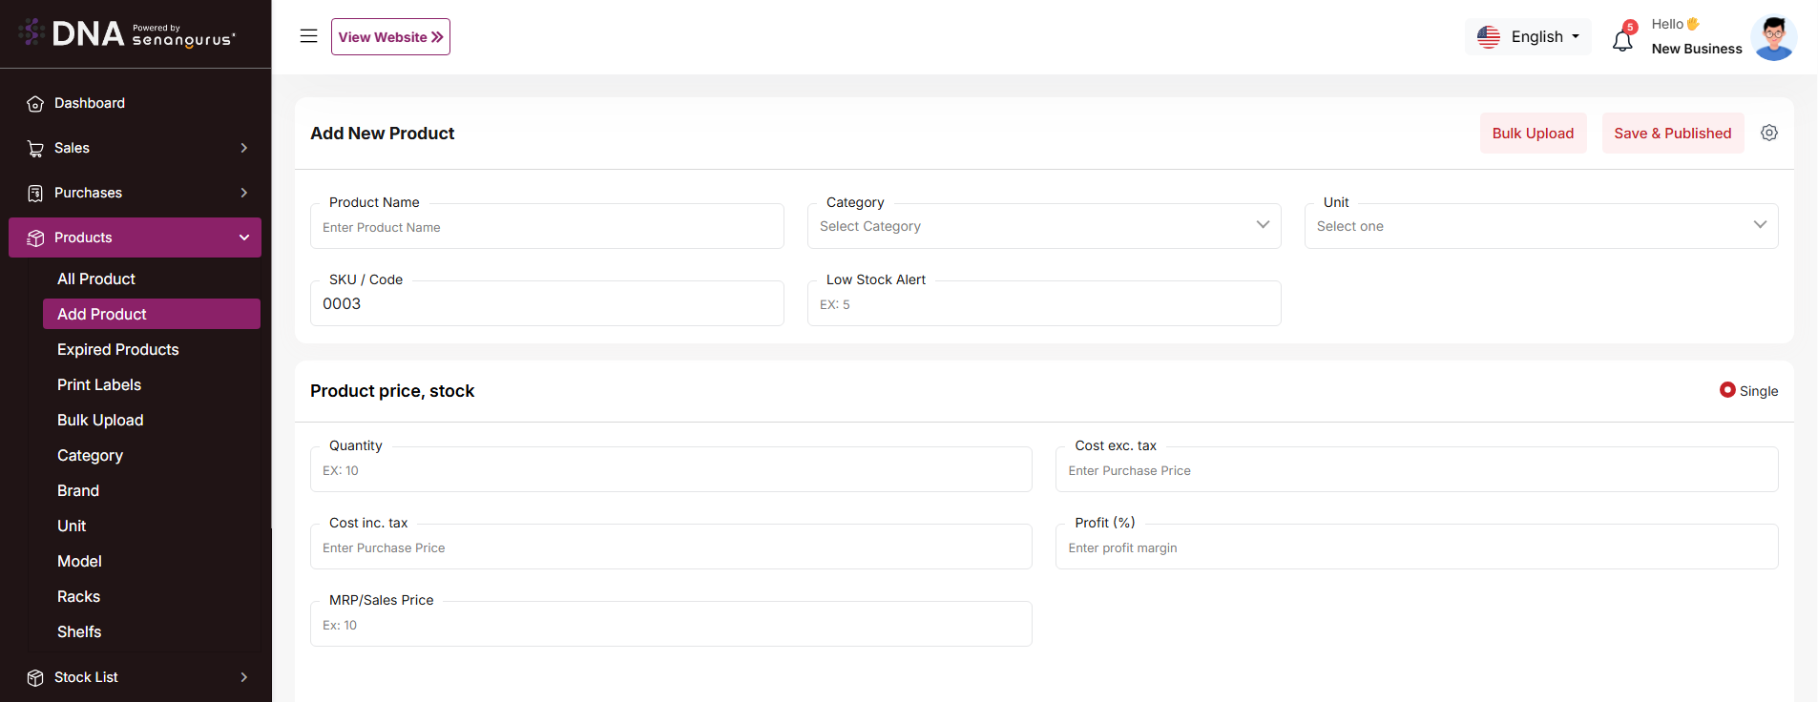Screen dimensions: 1818x702
Task: Click the user profile avatar
Action: tap(1773, 38)
